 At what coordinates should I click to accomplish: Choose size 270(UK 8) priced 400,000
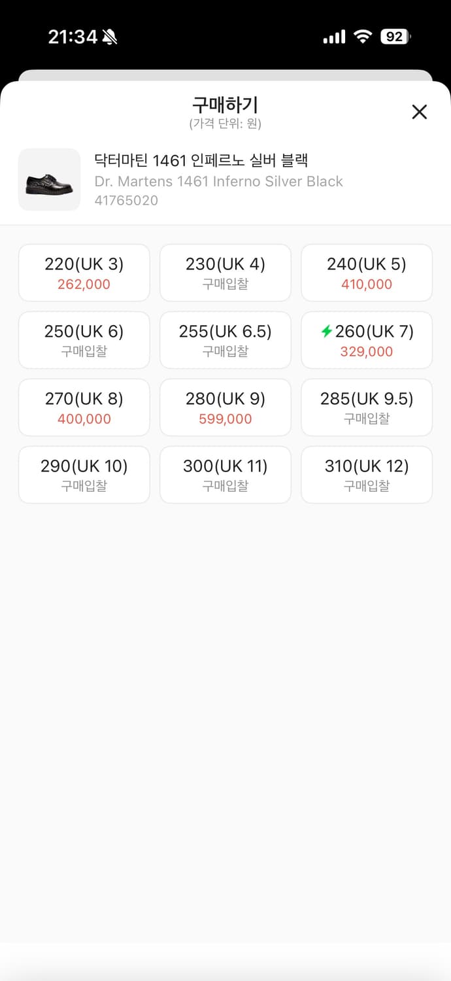coord(84,407)
